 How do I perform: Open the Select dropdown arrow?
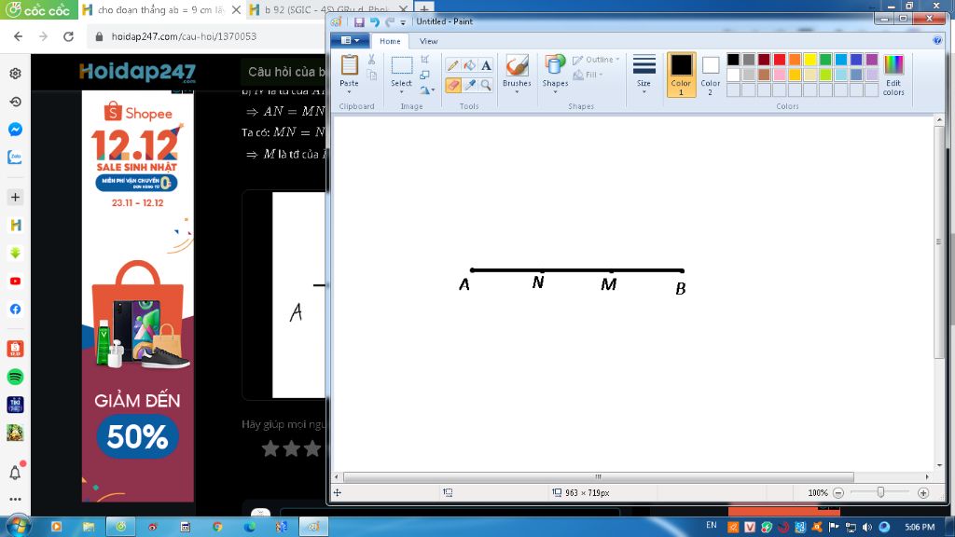pos(401,92)
